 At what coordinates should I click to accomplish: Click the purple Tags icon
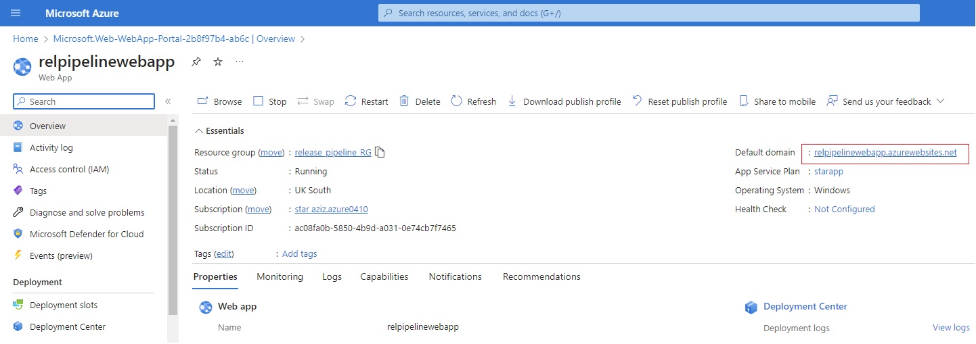[x=18, y=191]
